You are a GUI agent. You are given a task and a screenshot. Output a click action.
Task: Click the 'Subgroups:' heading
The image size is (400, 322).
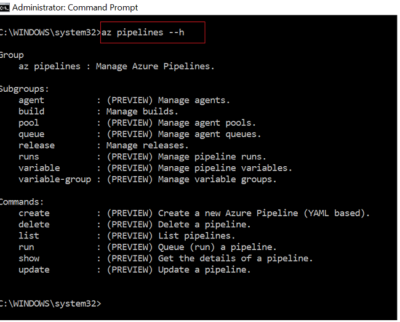click(x=23, y=89)
